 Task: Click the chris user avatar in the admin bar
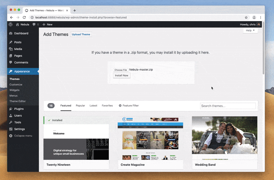coord(259,24)
